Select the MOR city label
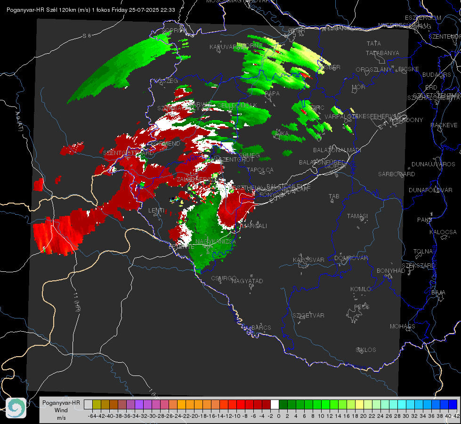 [x=359, y=87]
